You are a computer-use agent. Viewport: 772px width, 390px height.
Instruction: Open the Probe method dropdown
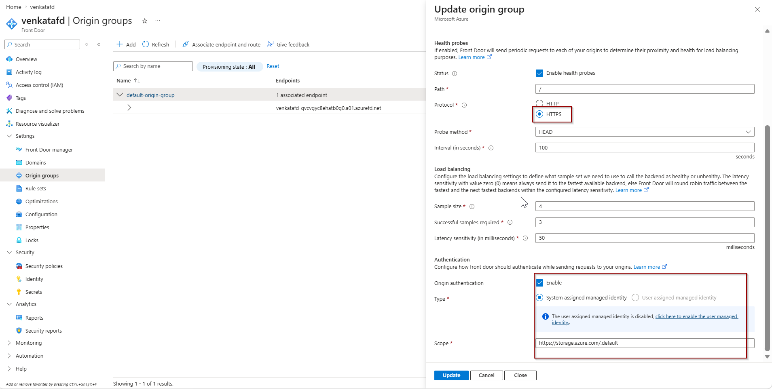645,132
